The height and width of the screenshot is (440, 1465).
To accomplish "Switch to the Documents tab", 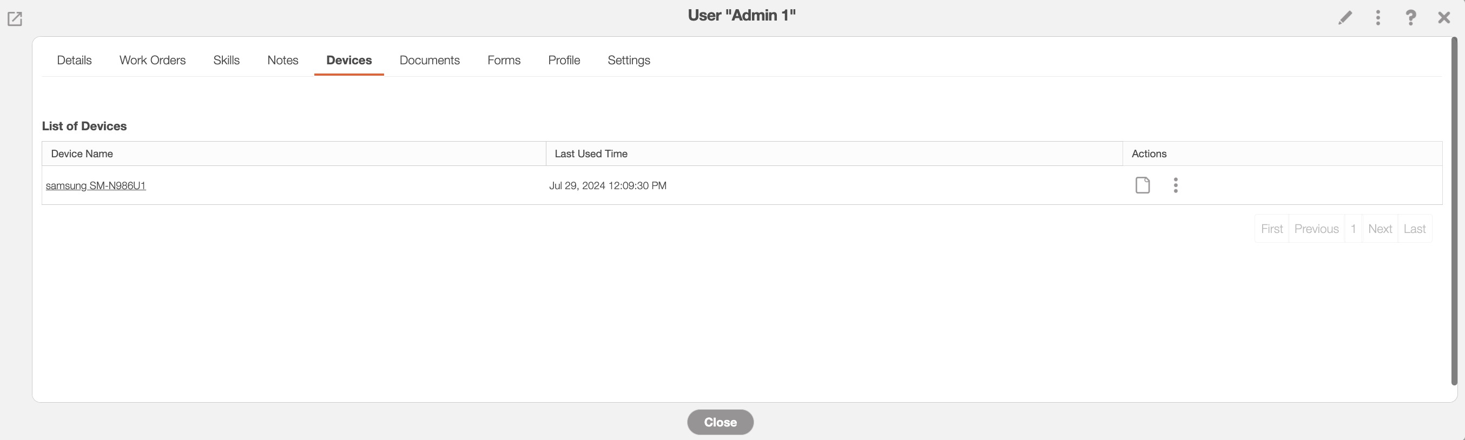I will point(430,60).
